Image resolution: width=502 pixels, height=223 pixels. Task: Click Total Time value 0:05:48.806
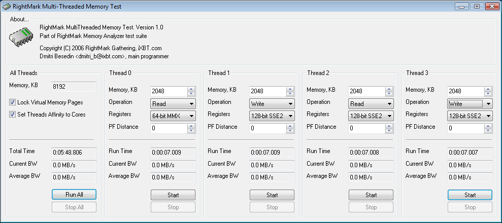(x=74, y=153)
